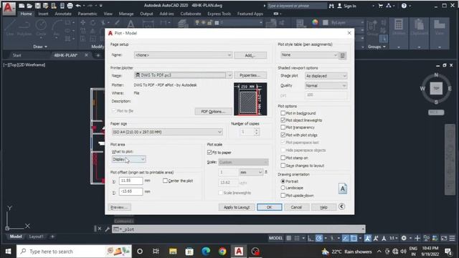Enable Plot in background checkbox
The height and width of the screenshot is (258, 459).
click(283, 113)
